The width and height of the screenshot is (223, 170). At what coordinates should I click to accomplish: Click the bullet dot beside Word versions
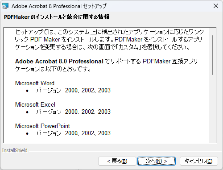pos(27,91)
